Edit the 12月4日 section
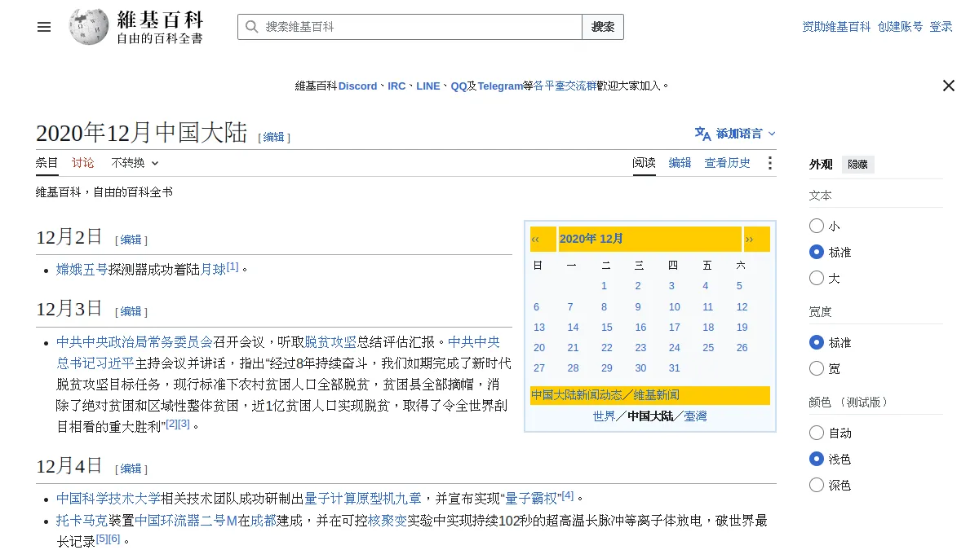Screen dimensions: 979x550 tap(131, 469)
